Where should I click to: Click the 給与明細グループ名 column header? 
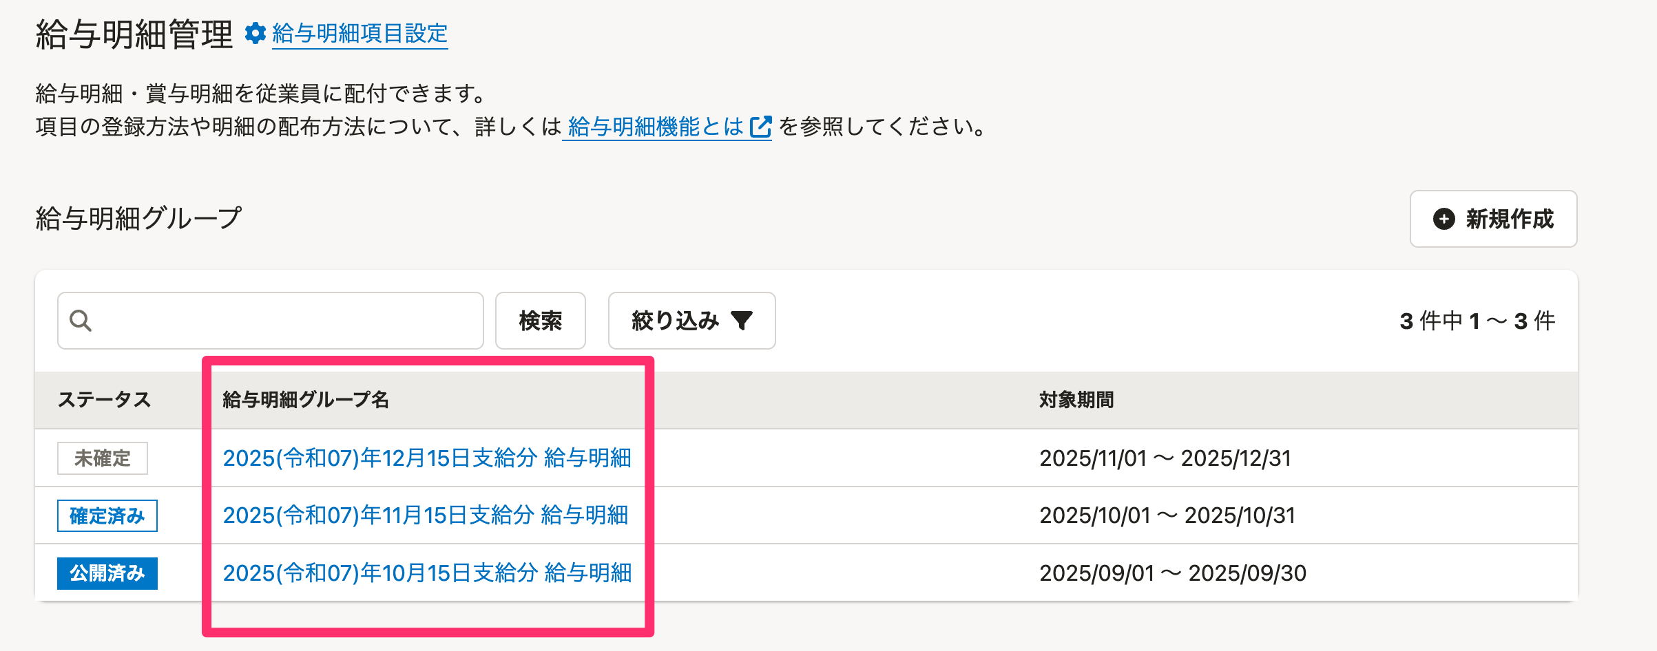pyautogui.click(x=306, y=400)
